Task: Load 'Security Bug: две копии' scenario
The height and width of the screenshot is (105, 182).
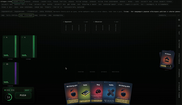Action: pyautogui.click(x=65, y=4)
